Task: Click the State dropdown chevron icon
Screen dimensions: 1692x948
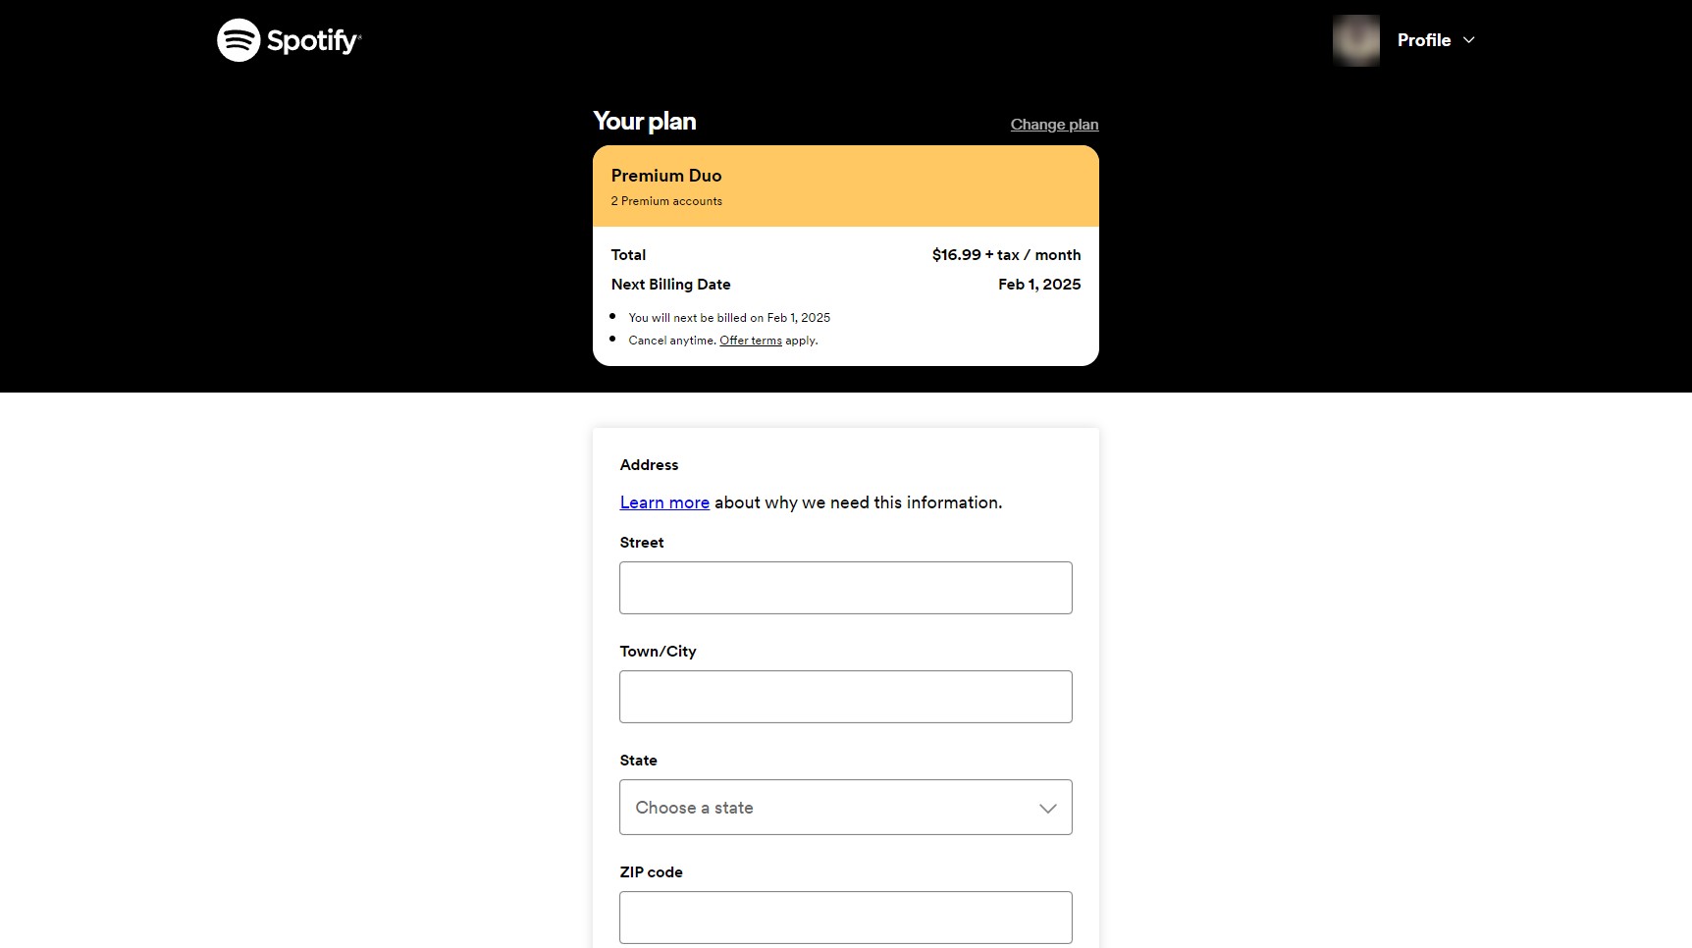Action: (x=1046, y=807)
